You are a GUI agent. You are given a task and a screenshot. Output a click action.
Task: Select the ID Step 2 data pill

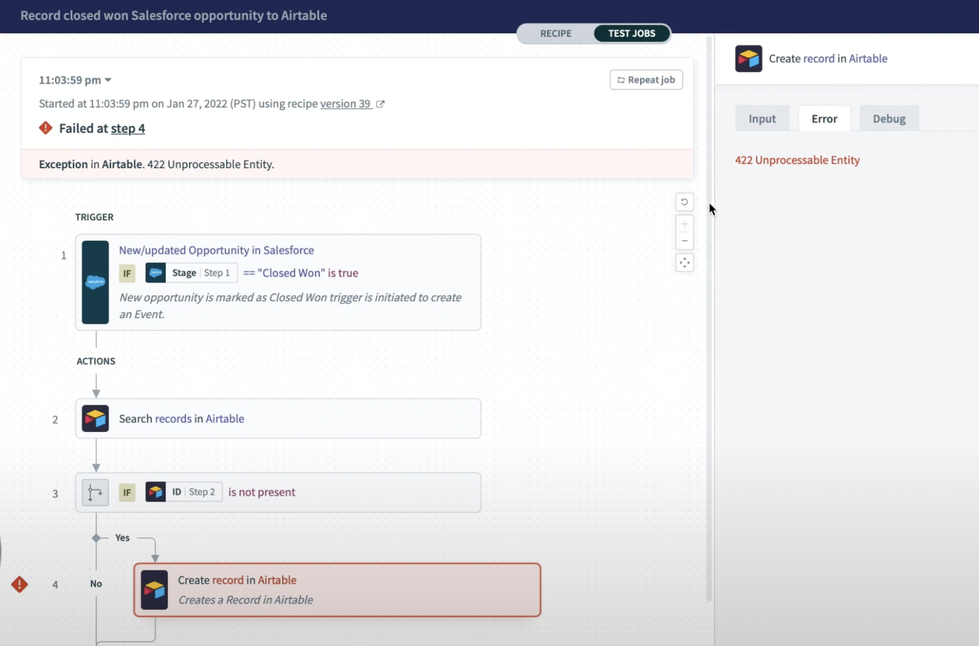pyautogui.click(x=184, y=492)
